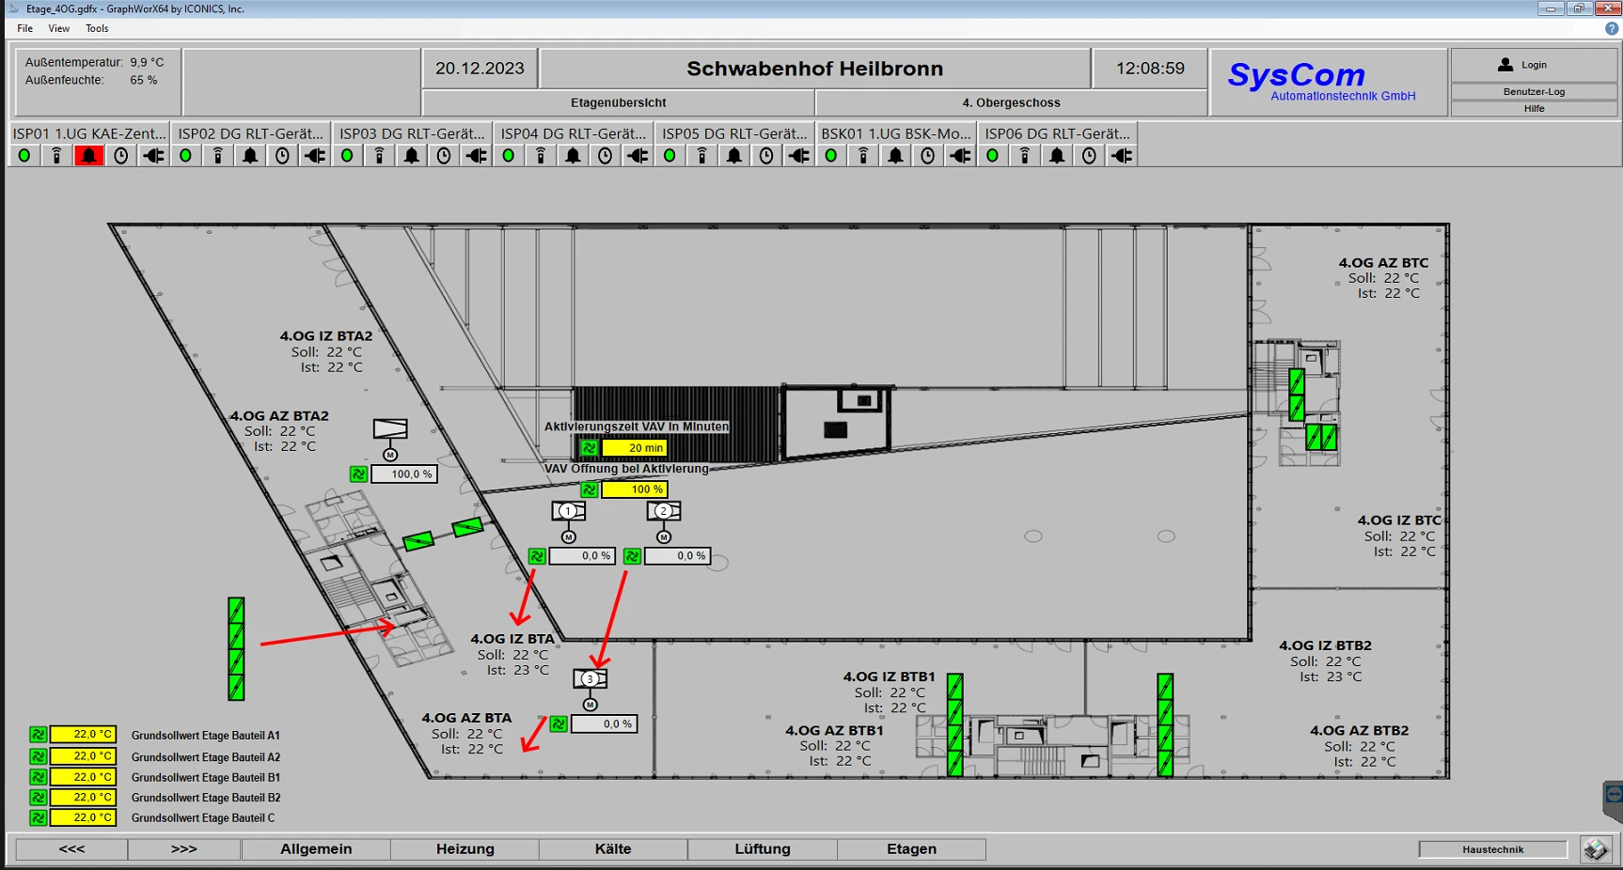Toggle green mode icon beside 100,0 % value
Screen dimensions: 1623x870
click(358, 474)
